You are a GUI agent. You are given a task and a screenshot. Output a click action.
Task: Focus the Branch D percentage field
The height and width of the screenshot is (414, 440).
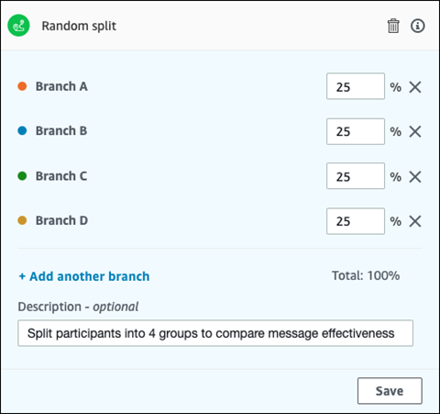pos(356,221)
